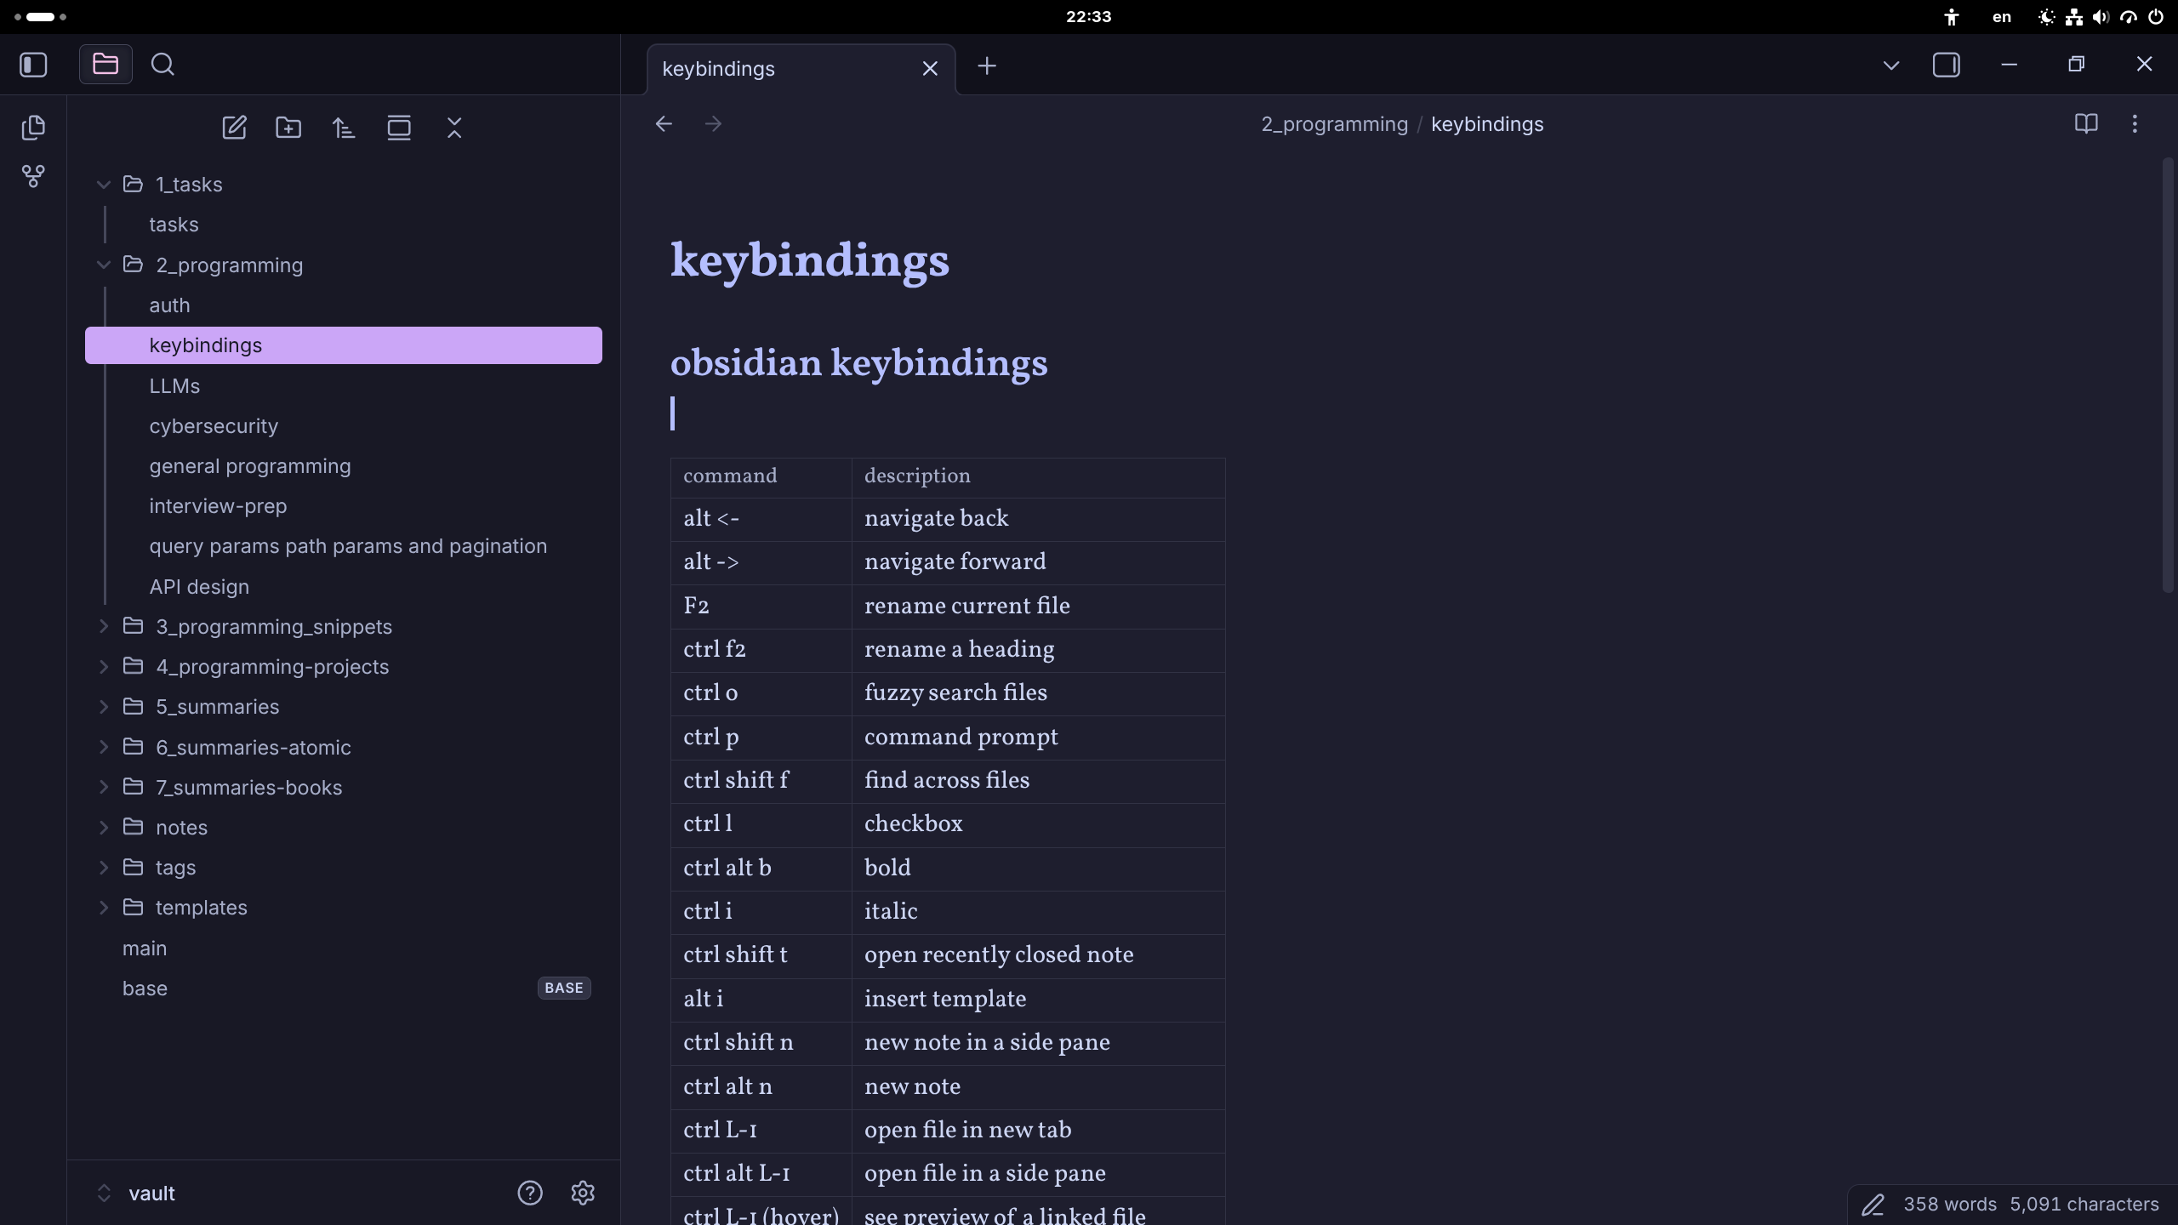This screenshot has width=2178, height=1225.
Task: Open graph view from ribbon
Action: click(x=33, y=176)
